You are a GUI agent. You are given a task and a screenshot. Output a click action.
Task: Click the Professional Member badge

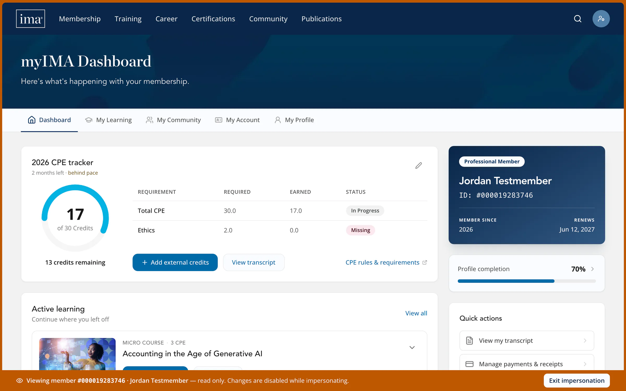492,162
